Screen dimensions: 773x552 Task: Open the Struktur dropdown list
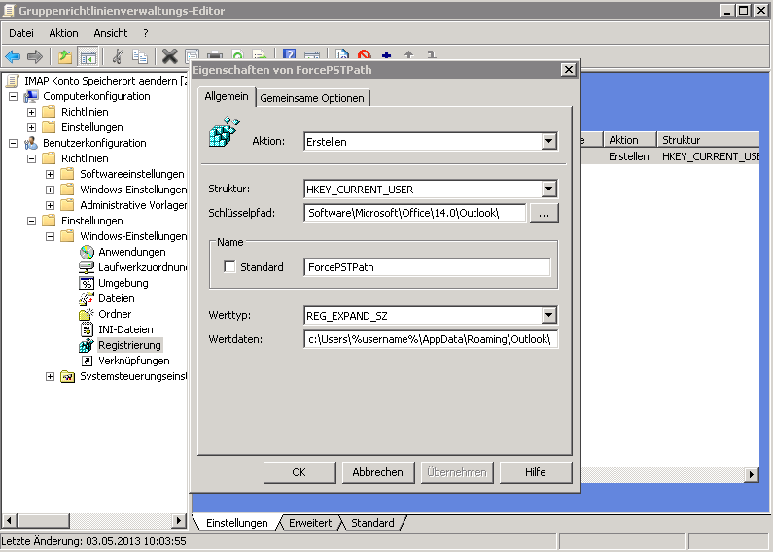tap(549, 189)
